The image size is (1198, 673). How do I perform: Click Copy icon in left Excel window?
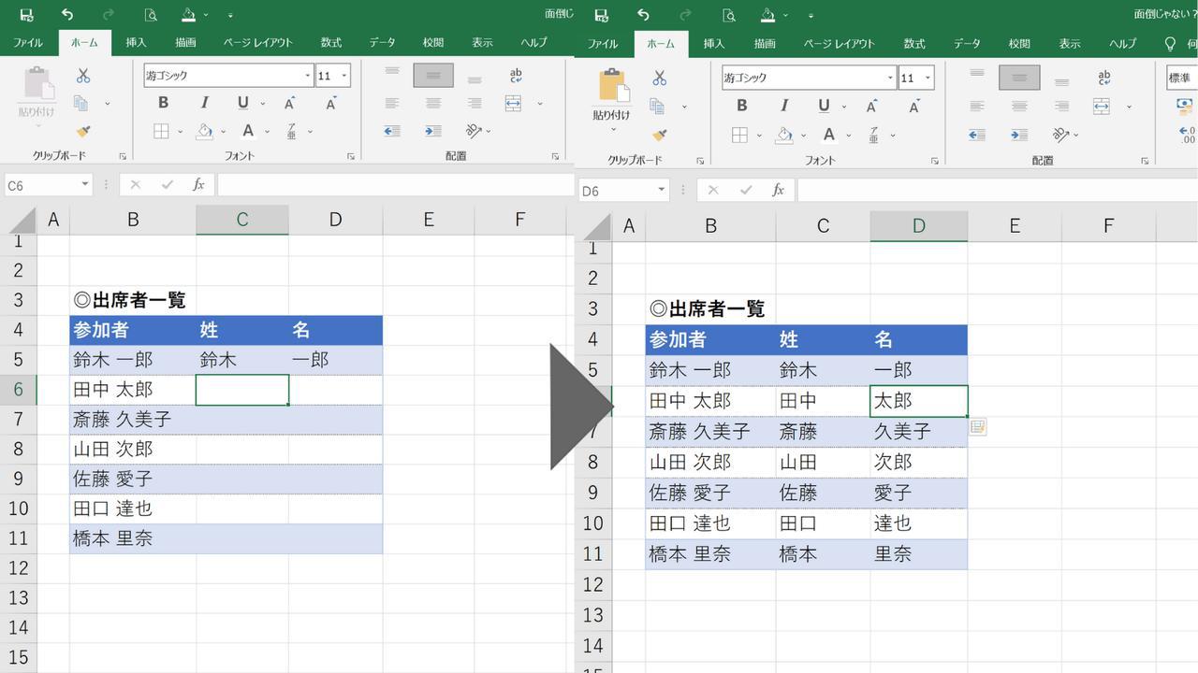coord(81,103)
